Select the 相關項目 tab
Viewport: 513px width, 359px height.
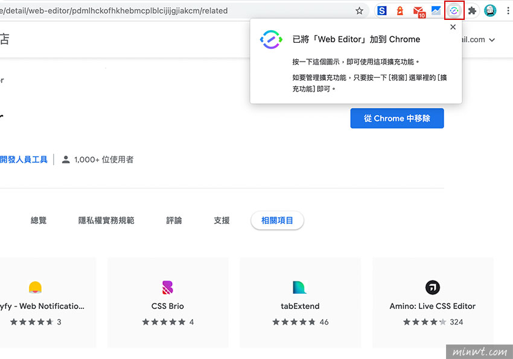(x=277, y=221)
